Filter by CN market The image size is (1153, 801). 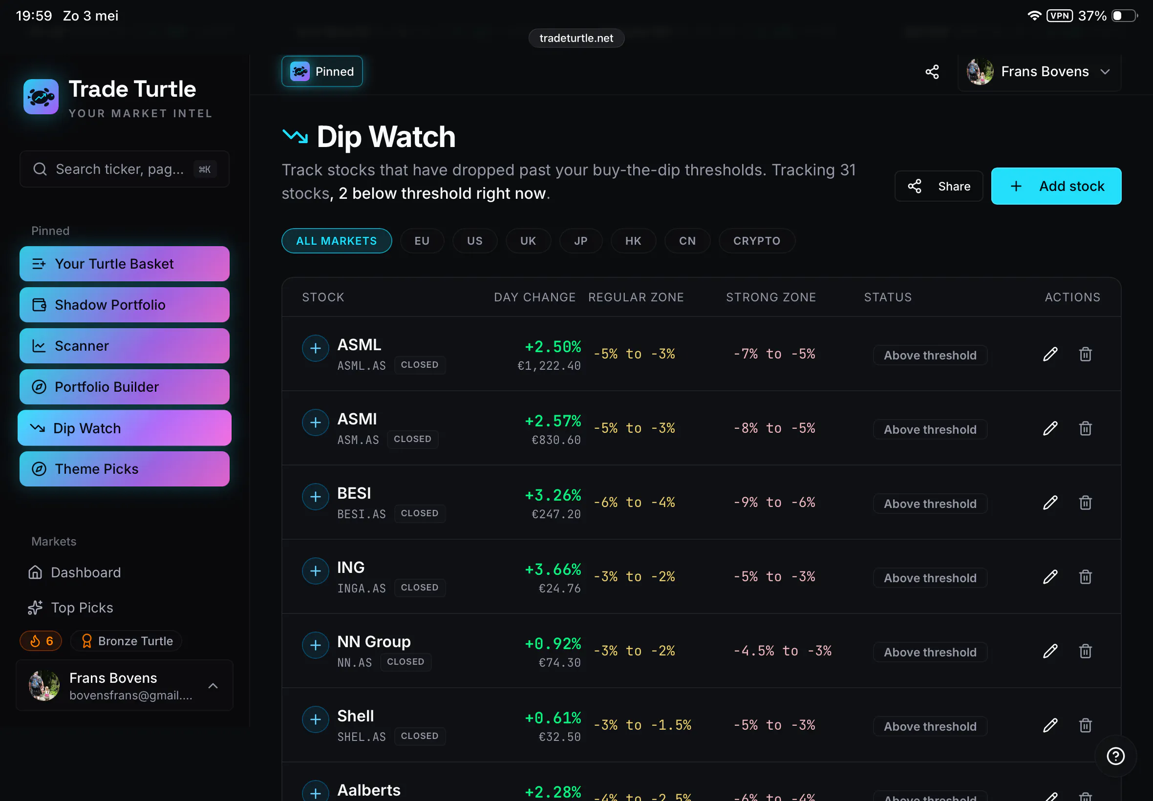[x=687, y=241]
